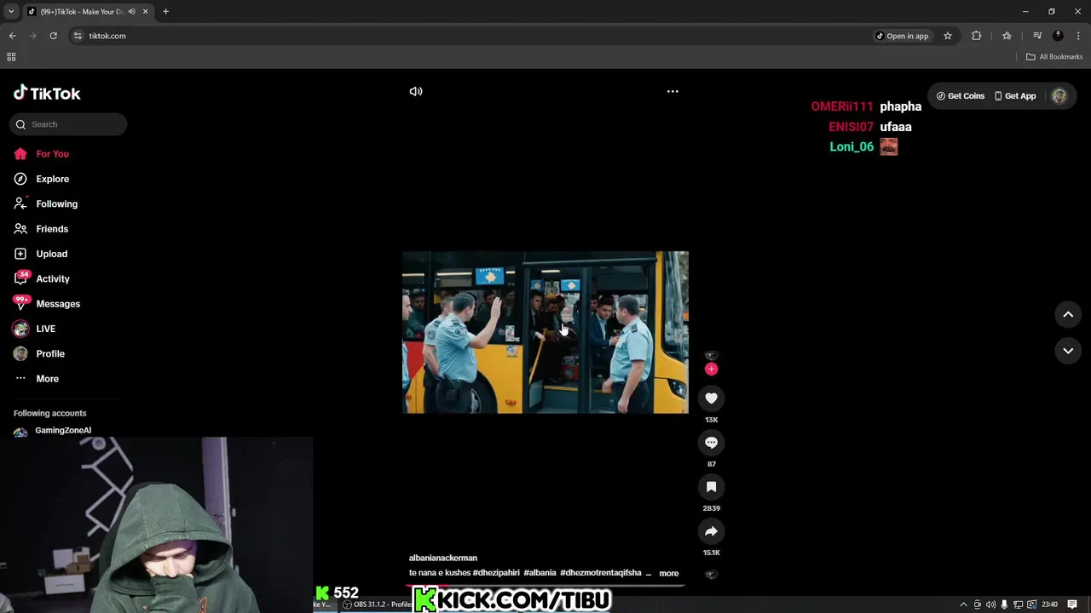Viewport: 1091px width, 613px height.
Task: Open the LIVE section
Action: (x=35, y=329)
